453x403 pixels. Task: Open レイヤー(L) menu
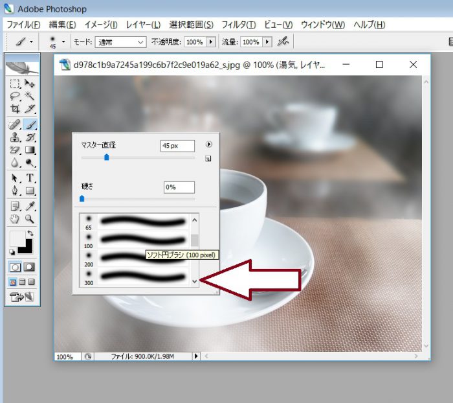coord(143,25)
